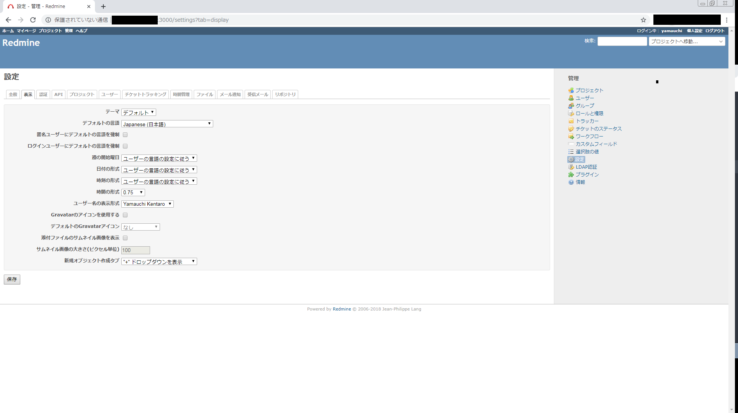This screenshot has width=738, height=413.
Task: Open the Yamauchi Kentaro username format dropdown
Action: point(147,204)
